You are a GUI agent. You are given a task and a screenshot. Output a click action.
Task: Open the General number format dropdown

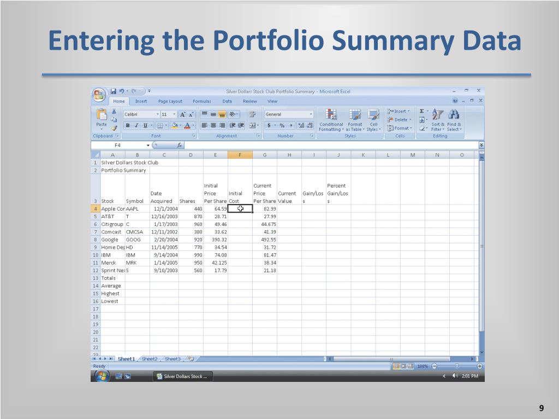click(311, 115)
